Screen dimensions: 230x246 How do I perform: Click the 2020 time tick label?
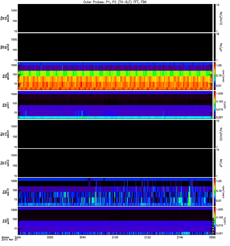[x=50, y=238]
